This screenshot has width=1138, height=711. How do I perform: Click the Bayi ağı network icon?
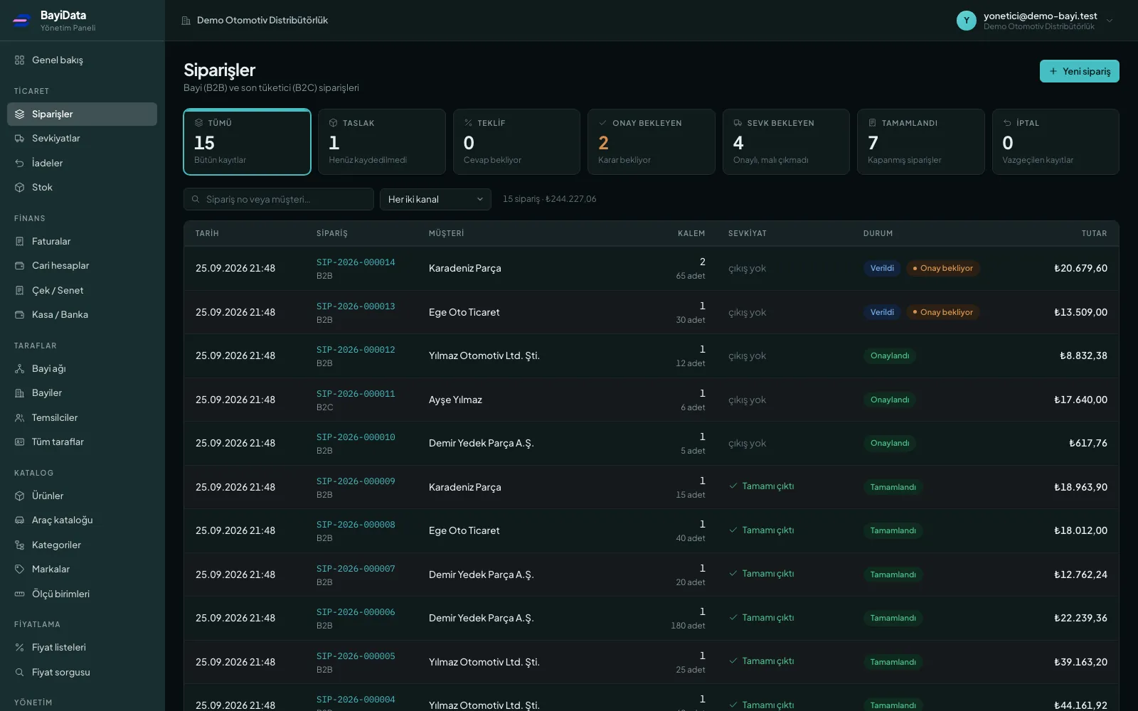20,369
